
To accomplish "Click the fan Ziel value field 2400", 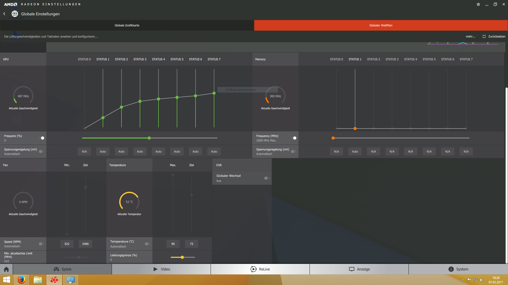I will point(85,244).
